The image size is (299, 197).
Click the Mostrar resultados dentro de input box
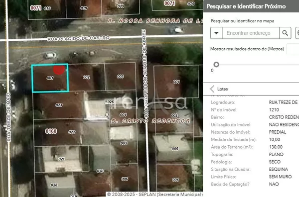point(293,49)
